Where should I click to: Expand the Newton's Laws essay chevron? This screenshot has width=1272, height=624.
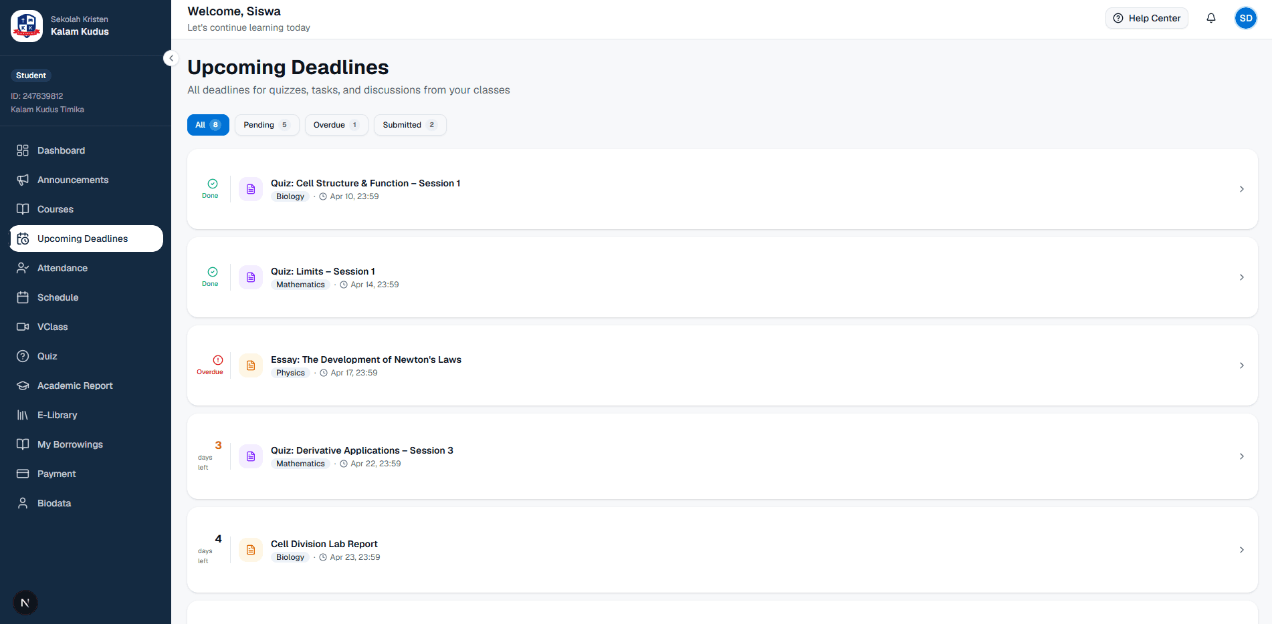pos(1242,365)
